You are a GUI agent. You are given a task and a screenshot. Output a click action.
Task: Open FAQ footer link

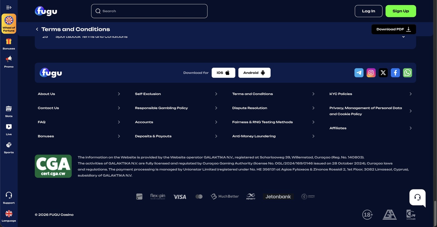79,122
